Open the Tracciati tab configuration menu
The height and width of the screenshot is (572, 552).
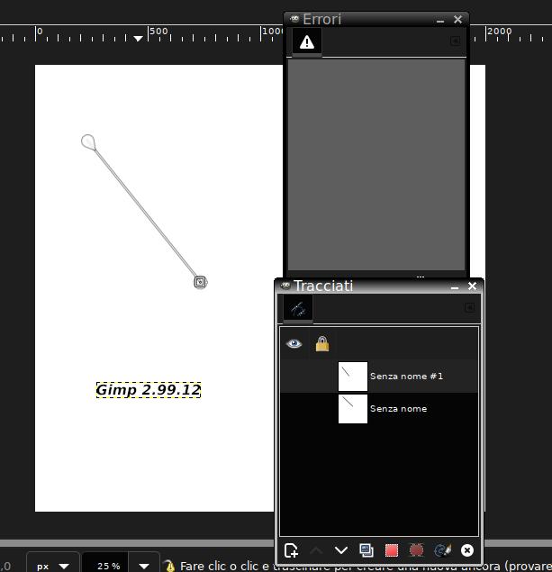[469, 307]
